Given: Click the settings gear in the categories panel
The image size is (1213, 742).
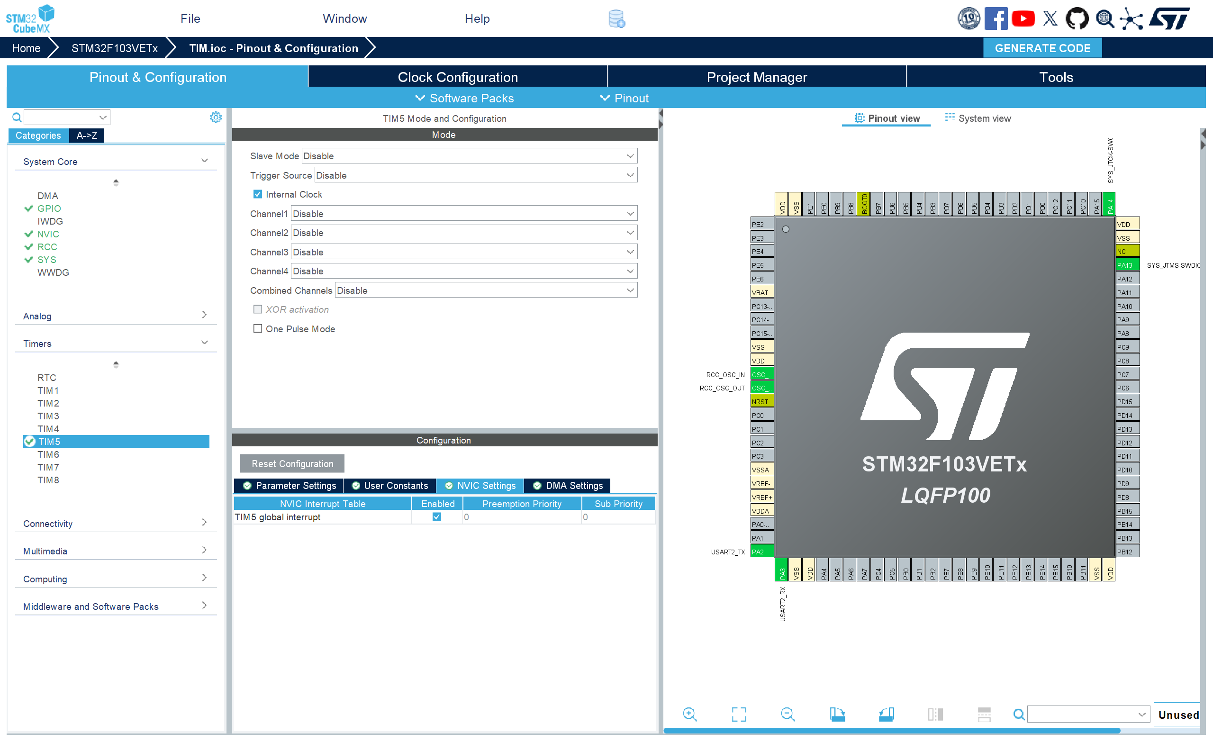Looking at the screenshot, I should coord(216,117).
